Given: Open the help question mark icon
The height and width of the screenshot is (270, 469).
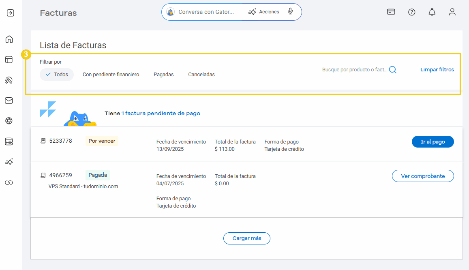Looking at the screenshot, I should pyautogui.click(x=411, y=12).
